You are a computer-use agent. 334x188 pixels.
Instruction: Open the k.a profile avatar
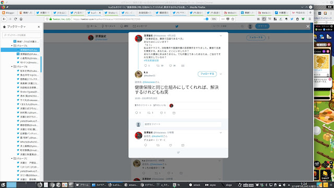[138, 74]
